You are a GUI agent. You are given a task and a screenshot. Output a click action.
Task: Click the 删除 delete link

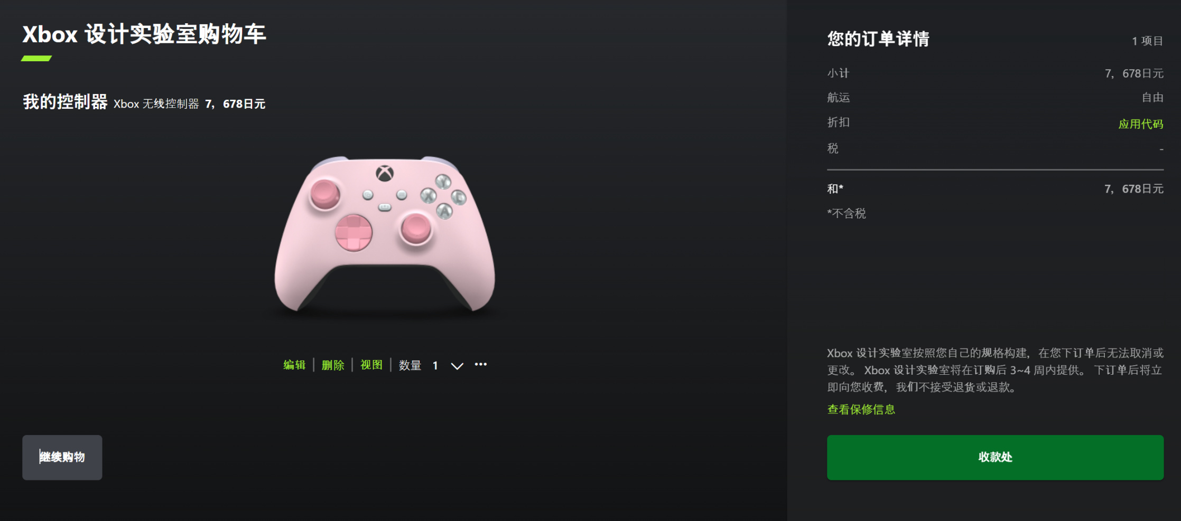(333, 365)
